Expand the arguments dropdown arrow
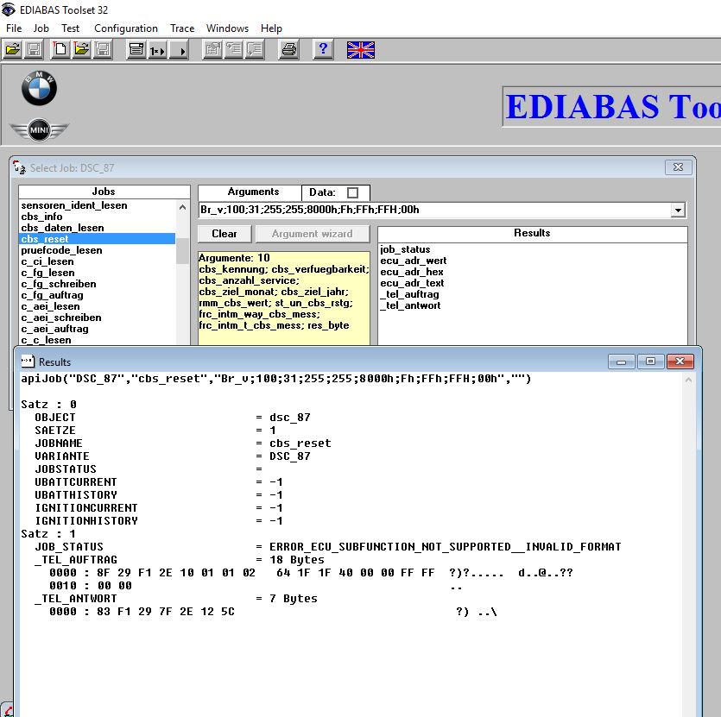The height and width of the screenshot is (717, 721). (x=678, y=211)
